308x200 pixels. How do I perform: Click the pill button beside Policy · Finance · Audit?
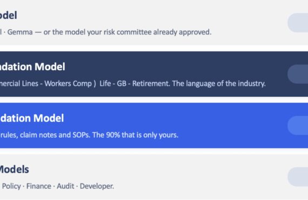click(x=298, y=177)
